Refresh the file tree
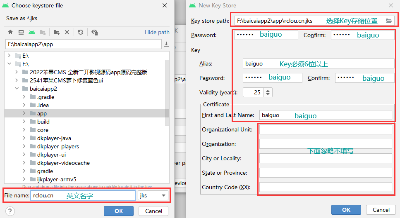This screenshot has width=400, height=218. tap(81, 32)
